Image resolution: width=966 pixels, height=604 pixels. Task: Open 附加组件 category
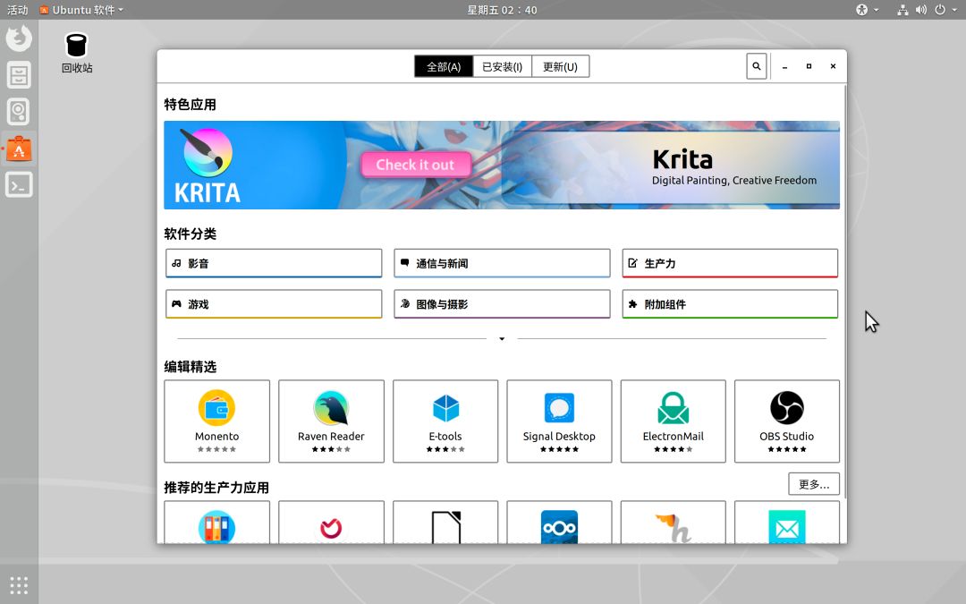tap(730, 304)
